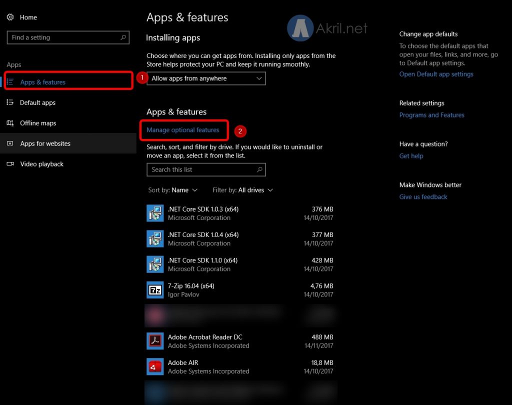Open the Sort by Name dropdown
512x405 pixels.
[x=172, y=190]
